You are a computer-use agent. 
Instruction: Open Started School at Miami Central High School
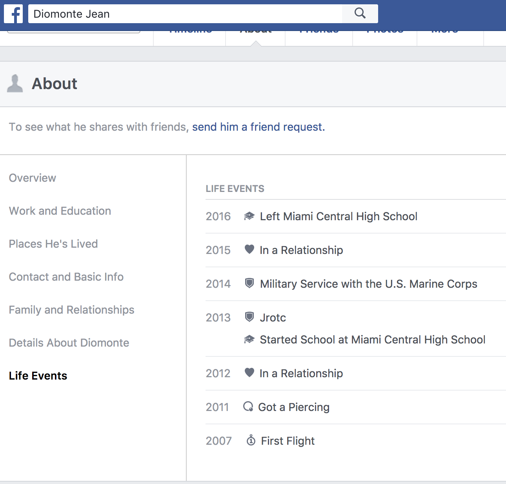(372, 340)
